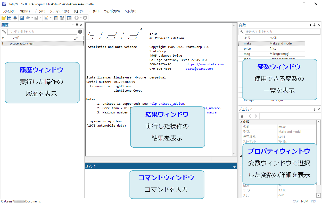Image resolution: width=322 pixels, height=204 pixels.
Task: Open the ユーザ(U) menu
Action: pos(94,11)
